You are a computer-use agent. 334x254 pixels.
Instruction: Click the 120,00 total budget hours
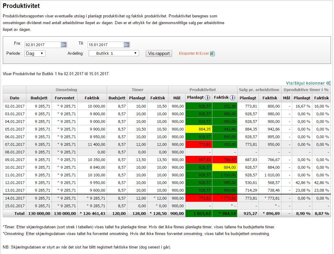click(x=119, y=213)
